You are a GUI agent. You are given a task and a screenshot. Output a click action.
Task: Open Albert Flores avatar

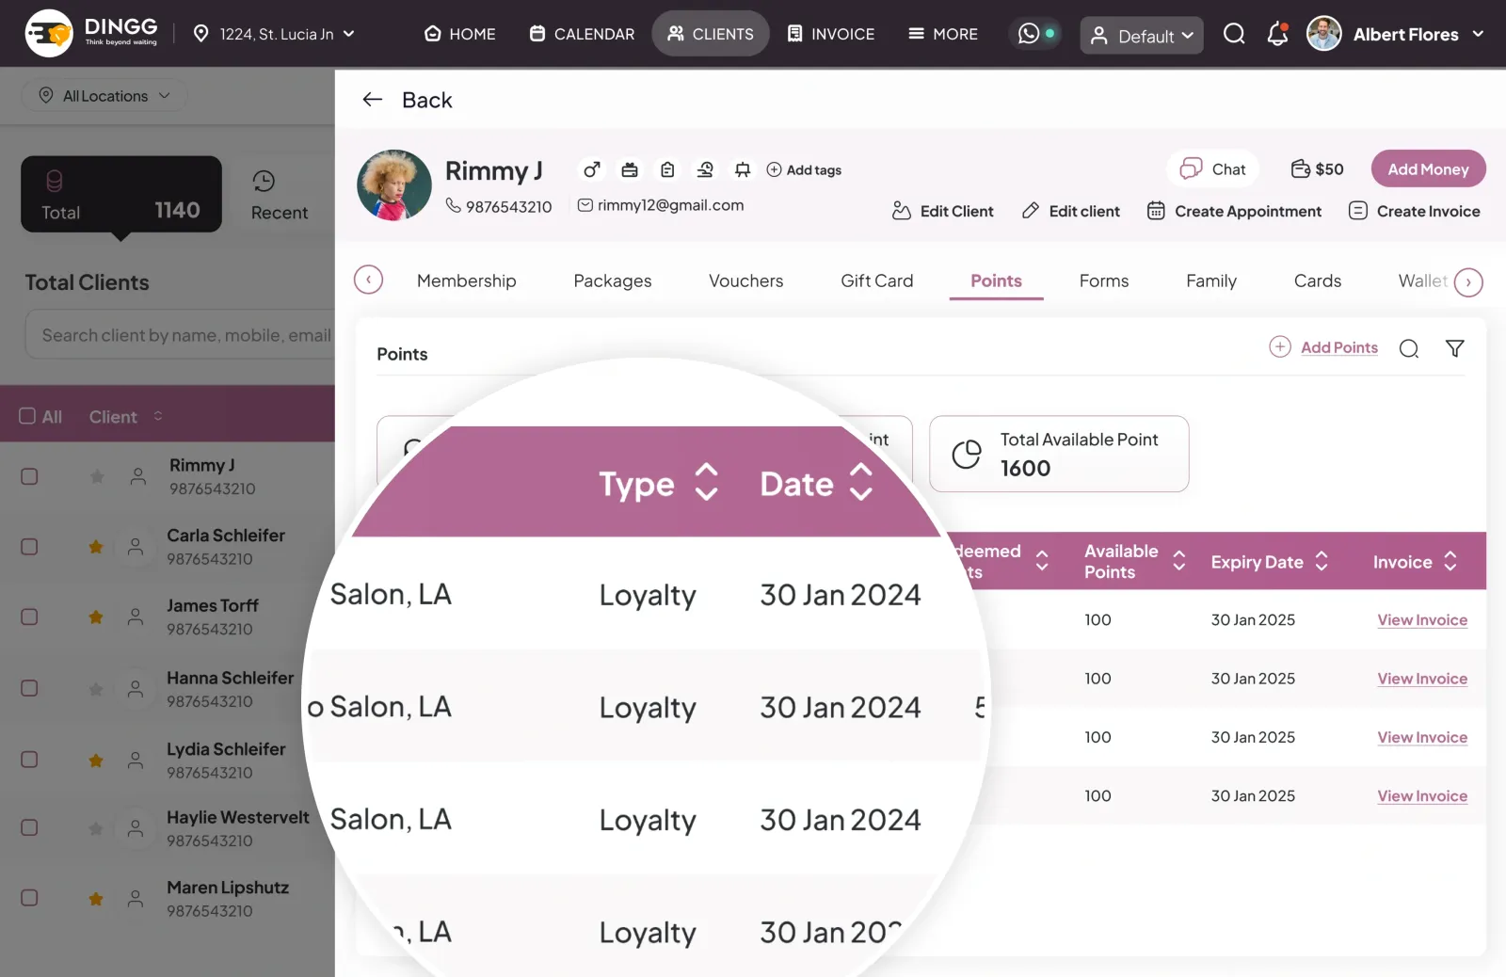pos(1323,34)
